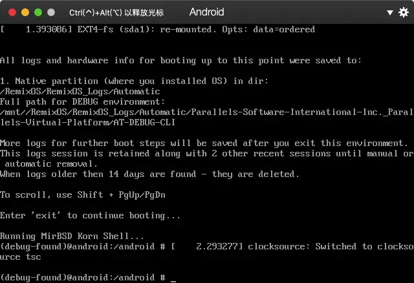Click the "Running MirBSD Korn Shell..." line
Screen dimensions: 414x283
72,236
